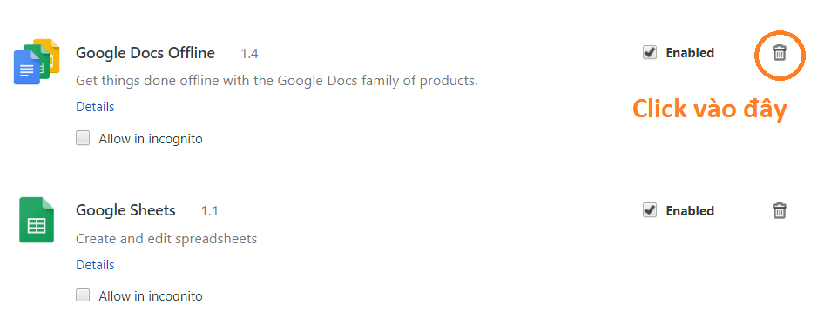Click the orange "Click vào đây" annotation text
Image resolution: width=831 pixels, height=318 pixels.
tap(710, 109)
